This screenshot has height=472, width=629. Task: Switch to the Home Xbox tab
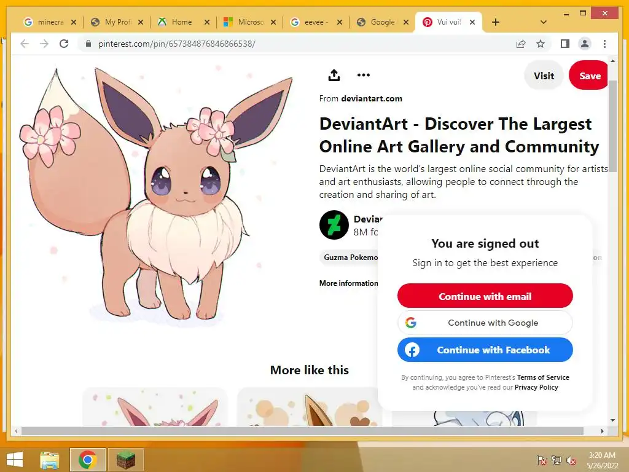coord(180,22)
